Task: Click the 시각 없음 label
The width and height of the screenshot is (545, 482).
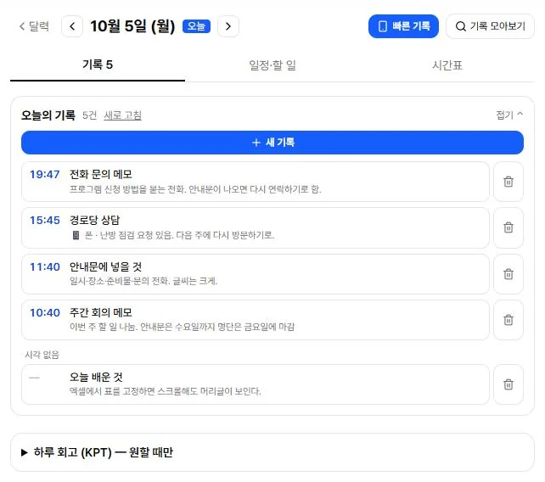Action: pyautogui.click(x=42, y=355)
